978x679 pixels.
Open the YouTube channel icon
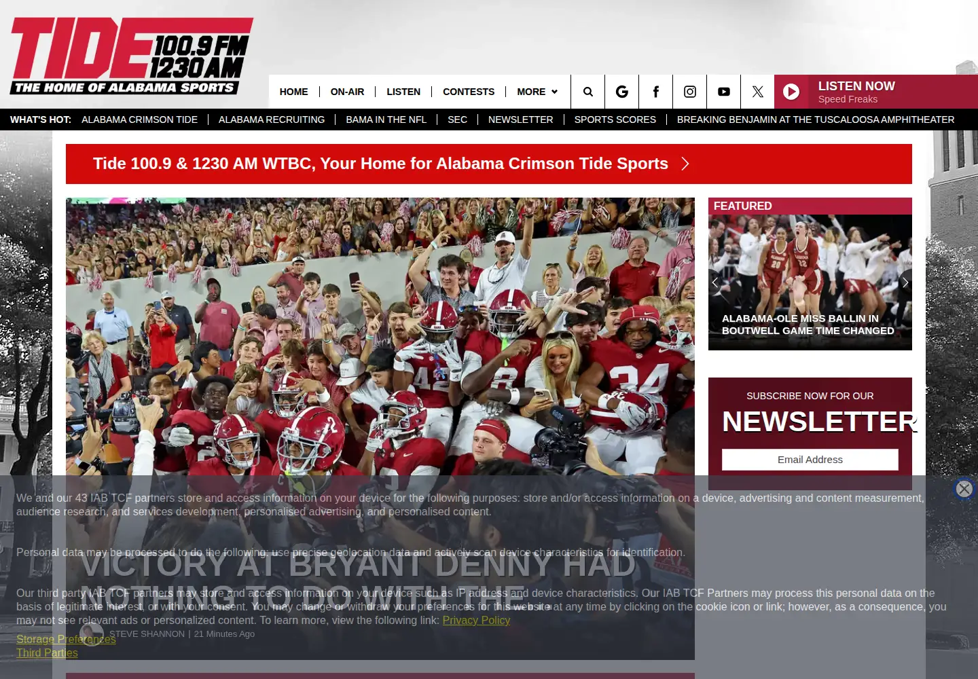pos(724,92)
